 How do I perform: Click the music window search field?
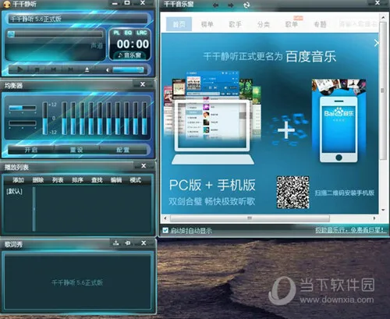tap(358, 24)
